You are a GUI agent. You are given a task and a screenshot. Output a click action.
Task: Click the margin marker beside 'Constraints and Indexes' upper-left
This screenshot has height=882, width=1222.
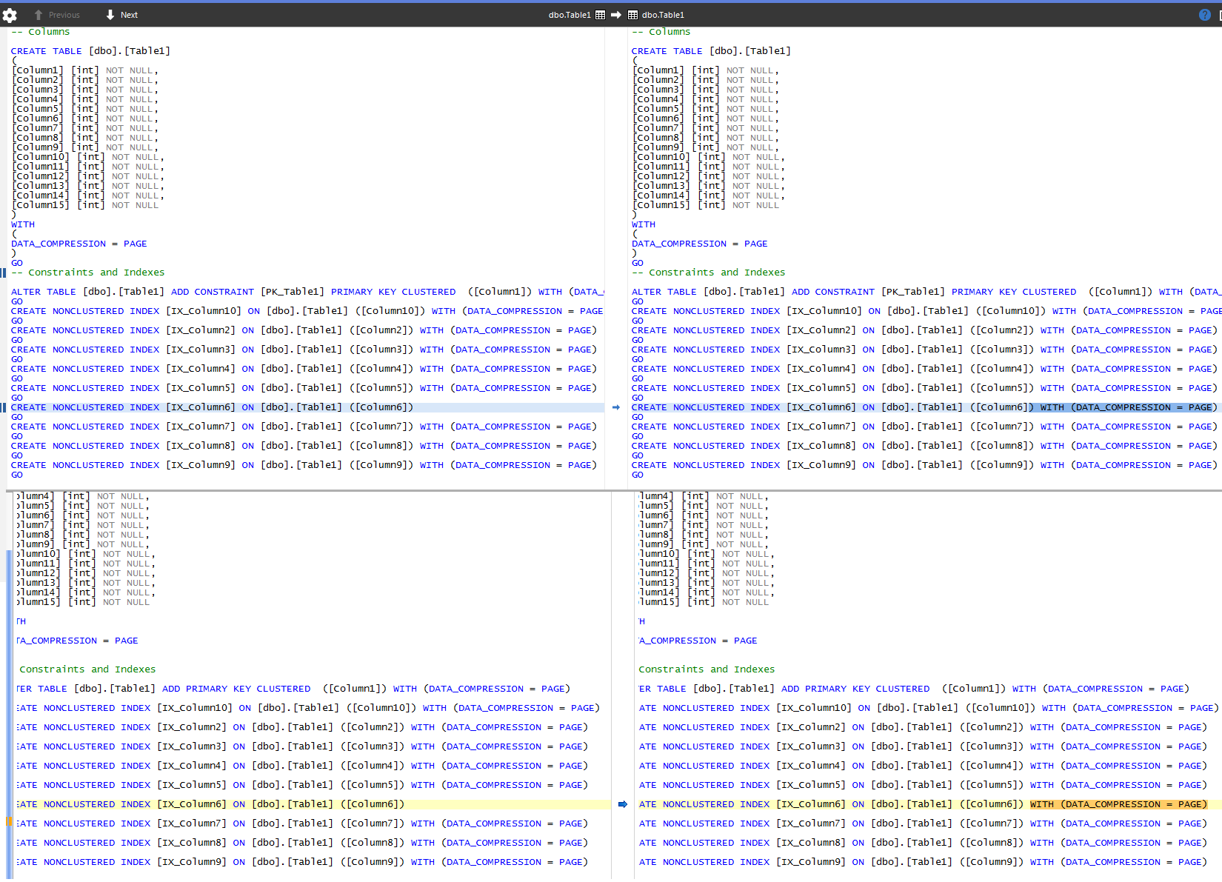(x=3, y=273)
